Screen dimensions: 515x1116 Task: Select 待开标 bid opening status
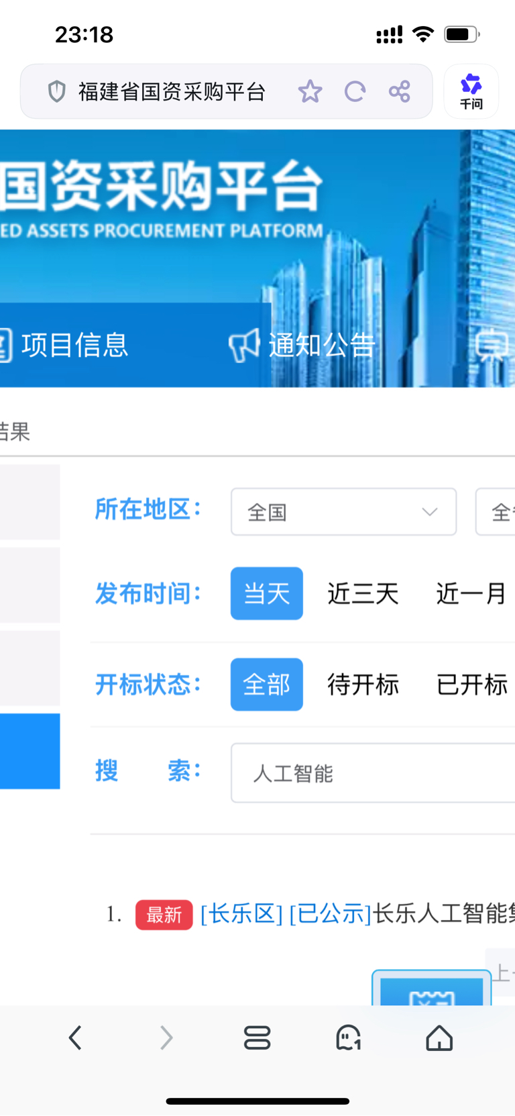click(363, 684)
